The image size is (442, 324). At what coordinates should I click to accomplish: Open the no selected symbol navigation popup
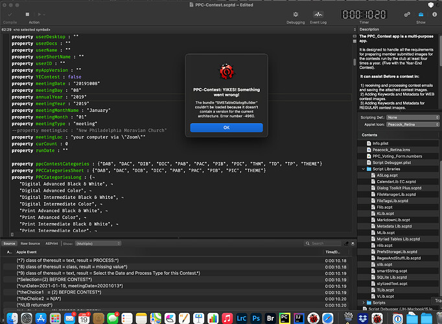tap(32, 30)
